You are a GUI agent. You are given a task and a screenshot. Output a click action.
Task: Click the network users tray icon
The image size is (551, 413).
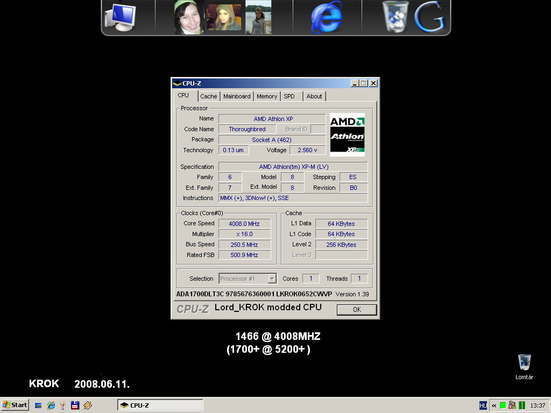[x=512, y=405]
